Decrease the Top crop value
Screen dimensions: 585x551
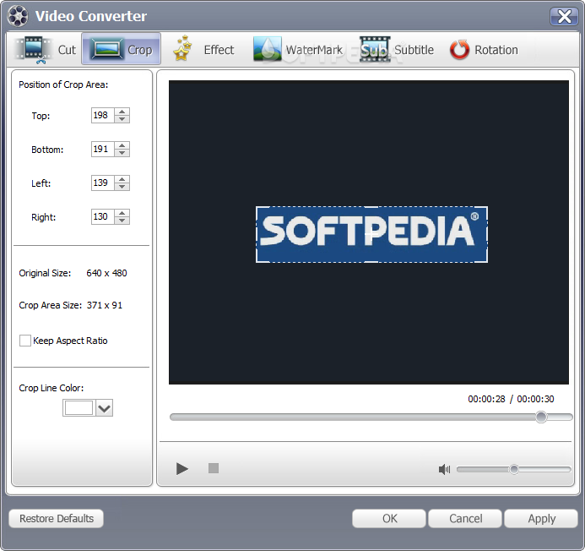click(x=122, y=119)
